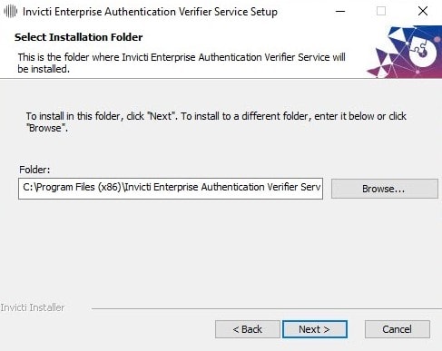Click the horizontal separator line above the buttons

pos(267,308)
